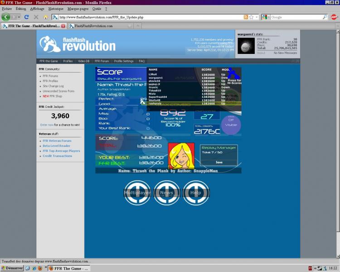The image size is (340, 272).
Task: Click the RSS feed icon in the URL bar
Action: (x=246, y=17)
